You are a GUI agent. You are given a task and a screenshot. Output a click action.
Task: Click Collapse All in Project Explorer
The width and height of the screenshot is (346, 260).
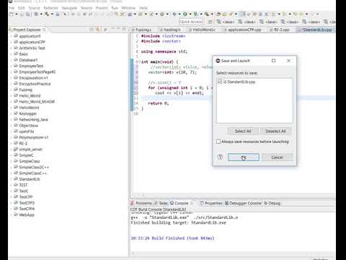pos(92,30)
